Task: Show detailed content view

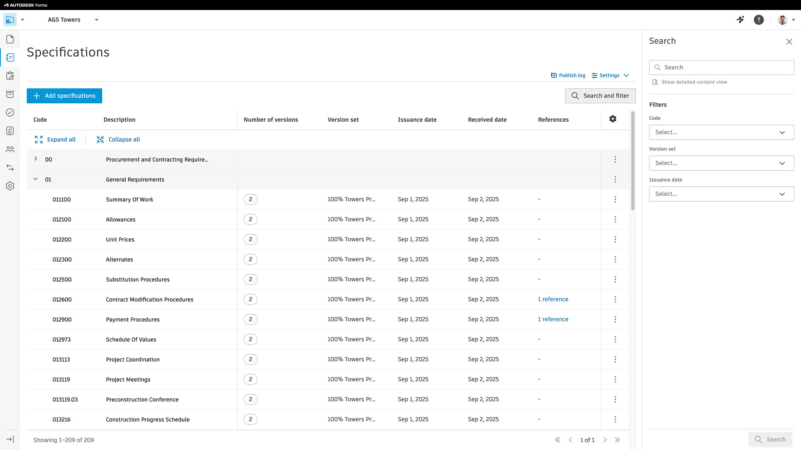Action: [690, 82]
